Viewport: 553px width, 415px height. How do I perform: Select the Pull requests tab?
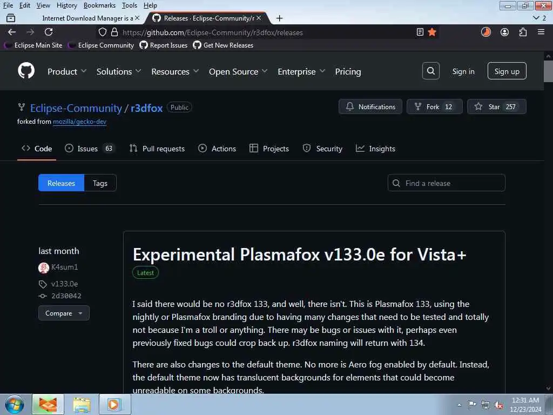(x=157, y=149)
